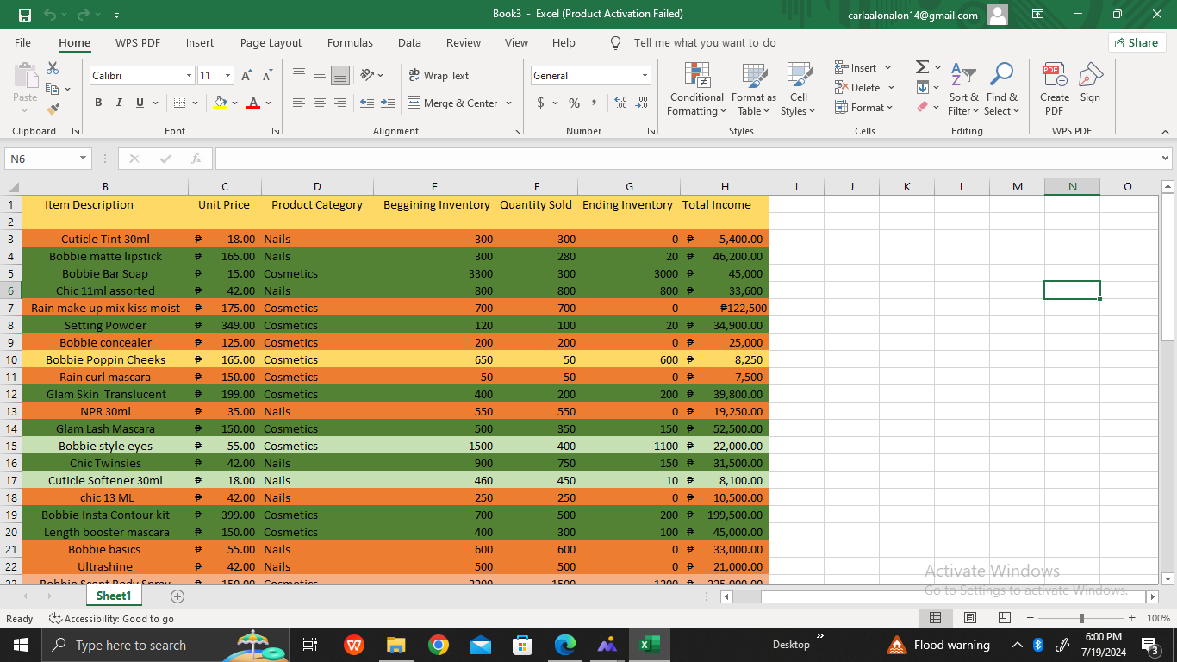The height and width of the screenshot is (662, 1177).
Task: Click the Format Painter brush icon
Action: (53, 109)
